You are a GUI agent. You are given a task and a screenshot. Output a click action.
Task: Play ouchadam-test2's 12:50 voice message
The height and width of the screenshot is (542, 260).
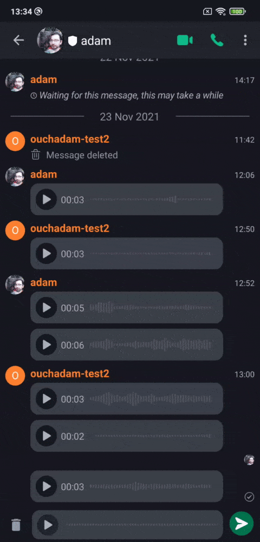pyautogui.click(x=46, y=254)
